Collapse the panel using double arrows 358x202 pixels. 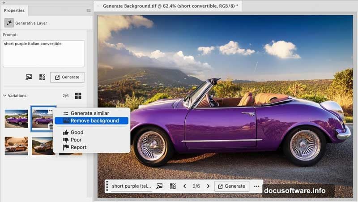click(x=4, y=2)
